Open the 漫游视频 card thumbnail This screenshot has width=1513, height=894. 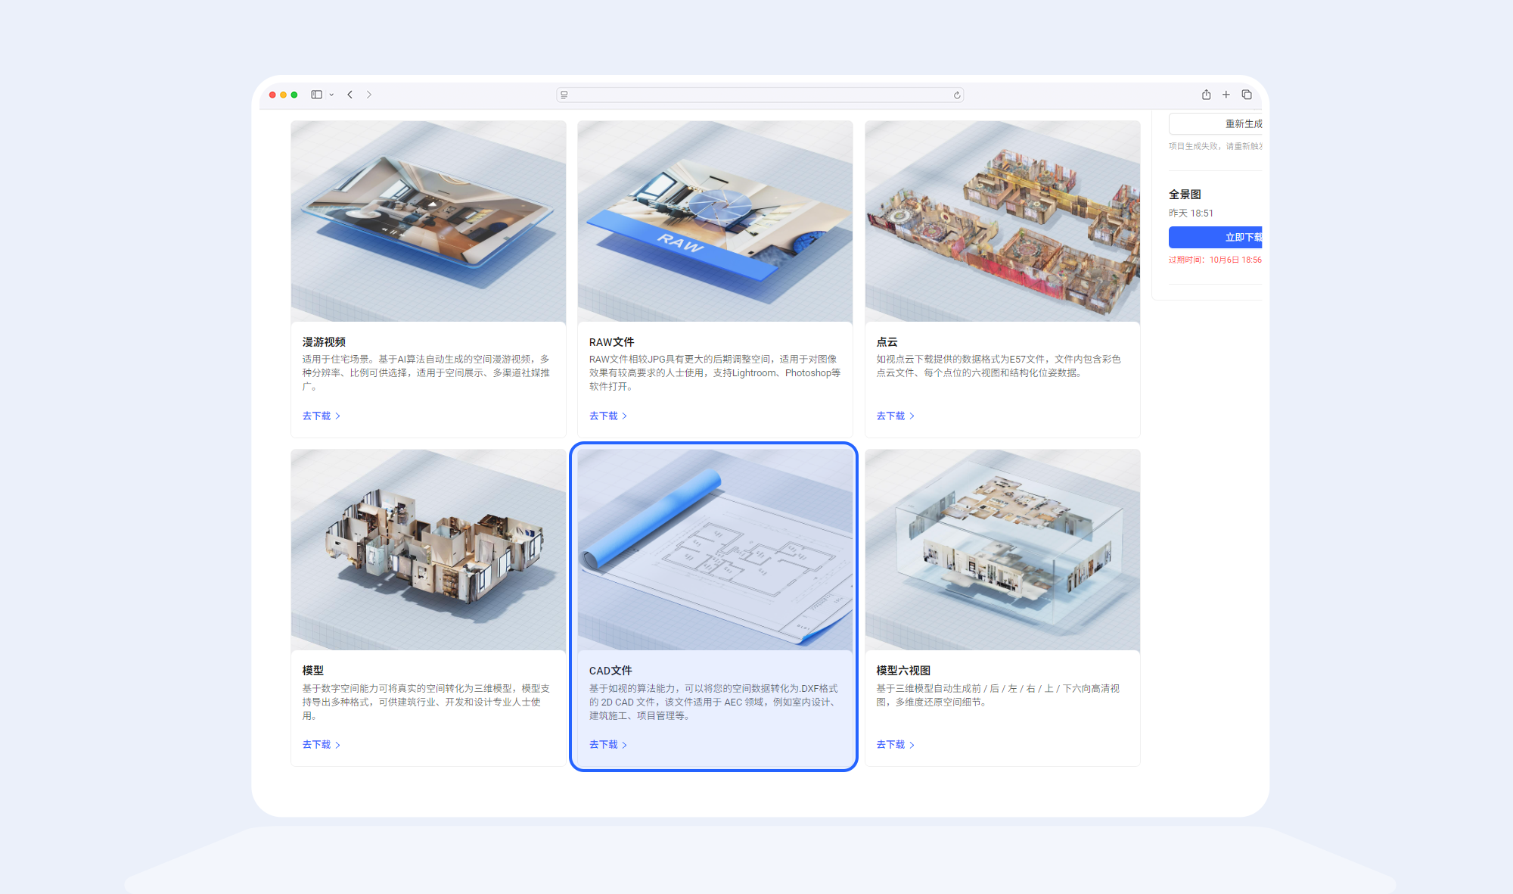coord(428,221)
